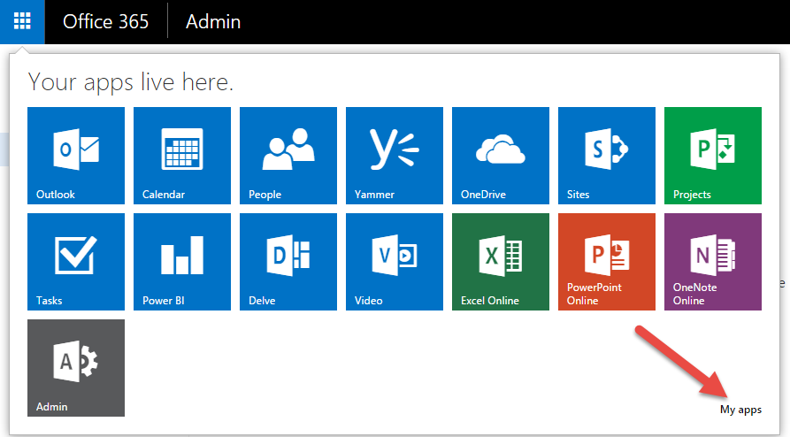Screen dimensions: 790x437
Task: Click the Admin label in header
Action: (213, 22)
